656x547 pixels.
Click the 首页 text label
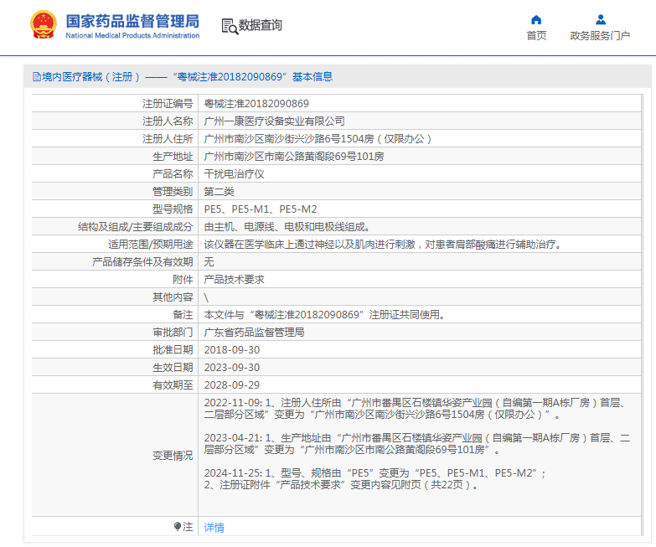pos(536,35)
